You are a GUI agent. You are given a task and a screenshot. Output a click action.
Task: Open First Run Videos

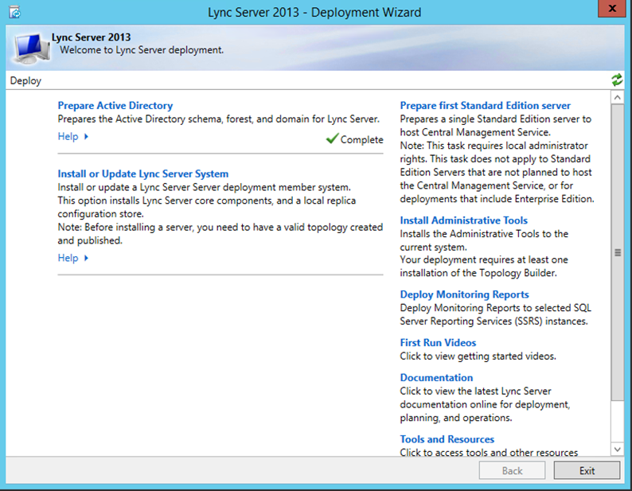tap(438, 343)
